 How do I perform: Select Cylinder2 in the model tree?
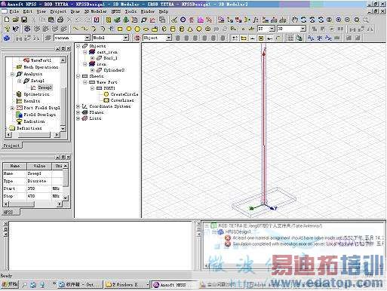pyautogui.click(x=114, y=70)
